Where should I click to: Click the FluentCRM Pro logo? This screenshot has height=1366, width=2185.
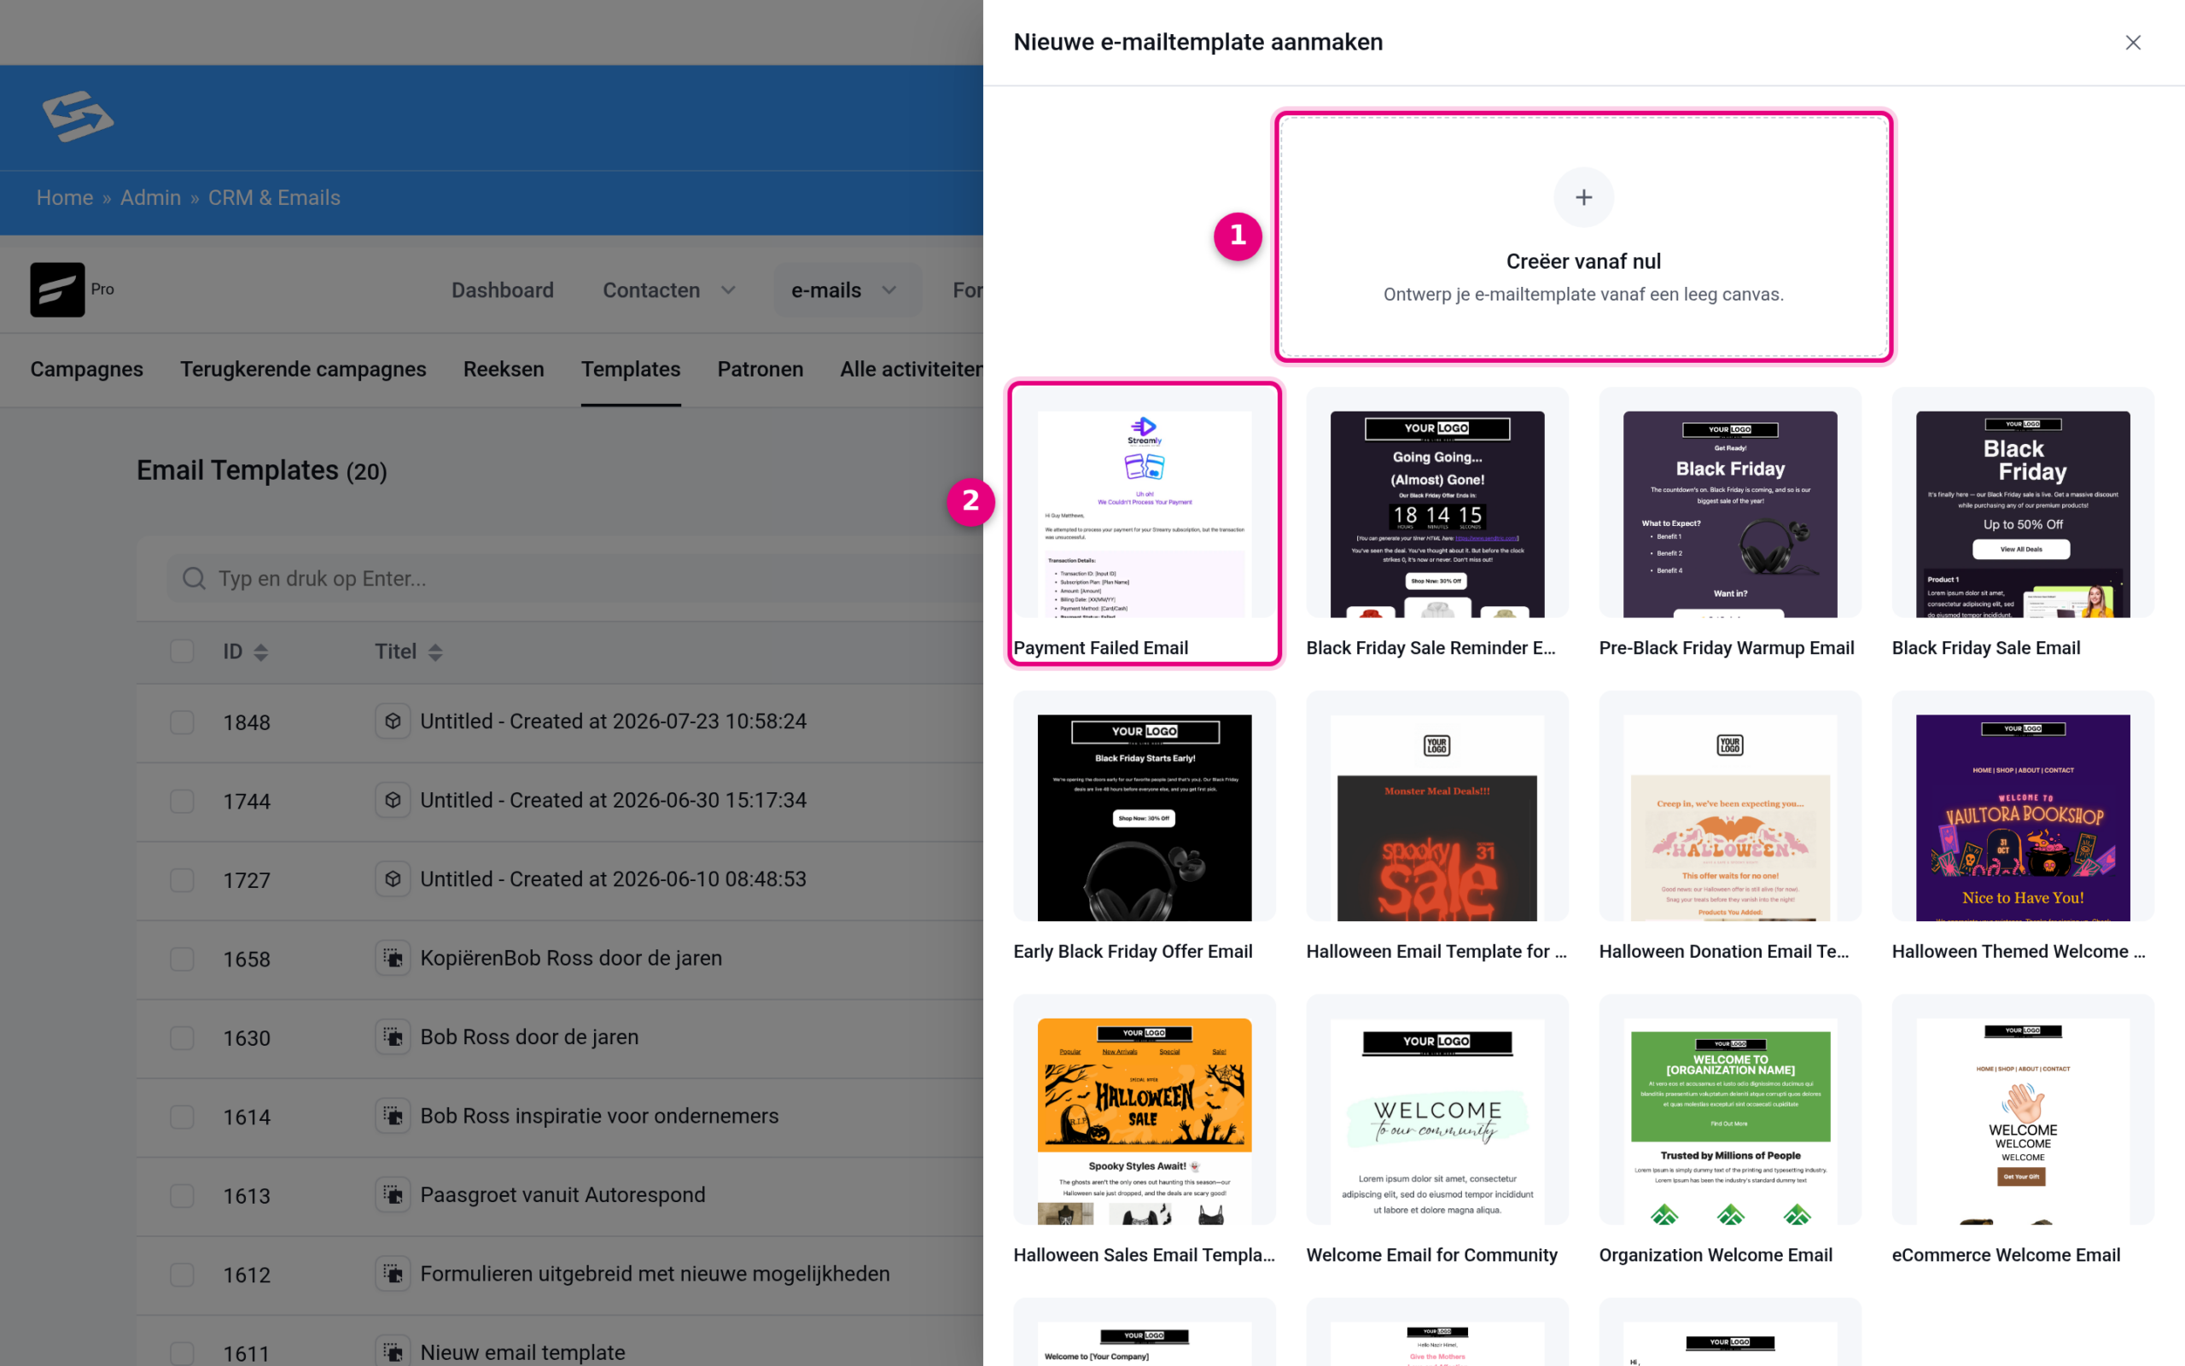click(57, 289)
